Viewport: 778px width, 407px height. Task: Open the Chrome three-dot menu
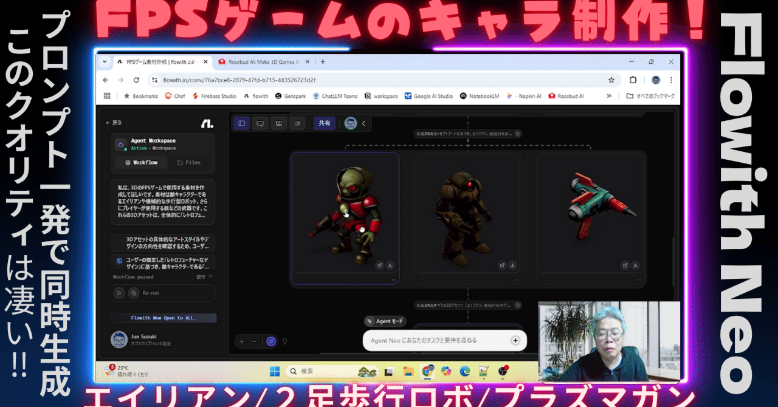[x=670, y=80]
